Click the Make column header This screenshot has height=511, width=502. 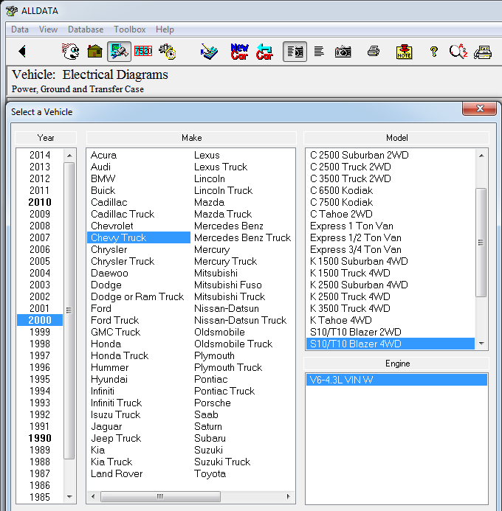(x=191, y=138)
